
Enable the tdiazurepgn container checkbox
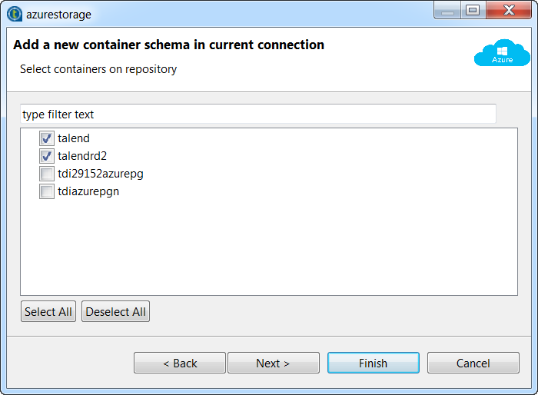point(47,191)
